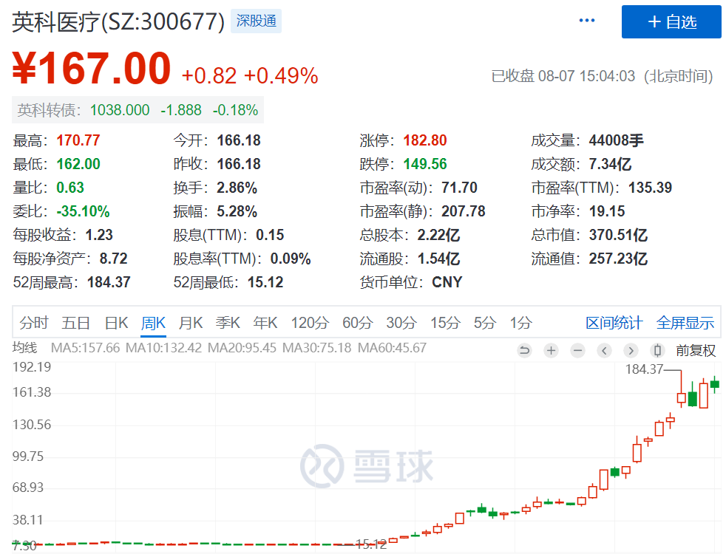Open 区间统计 interval statistics
This screenshot has height=554, width=726.
[614, 323]
